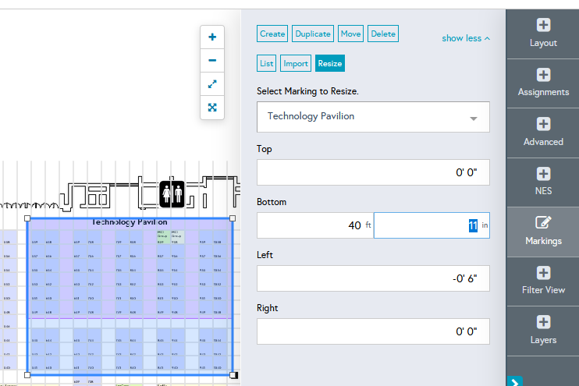The image size is (579, 386).
Task: Open the NES sidebar panel
Action: (x=543, y=182)
